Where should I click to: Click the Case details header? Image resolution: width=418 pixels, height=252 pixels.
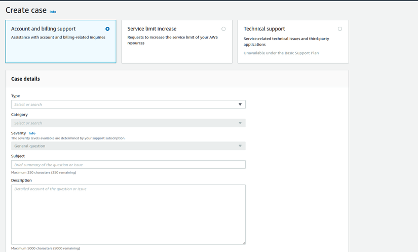point(26,79)
